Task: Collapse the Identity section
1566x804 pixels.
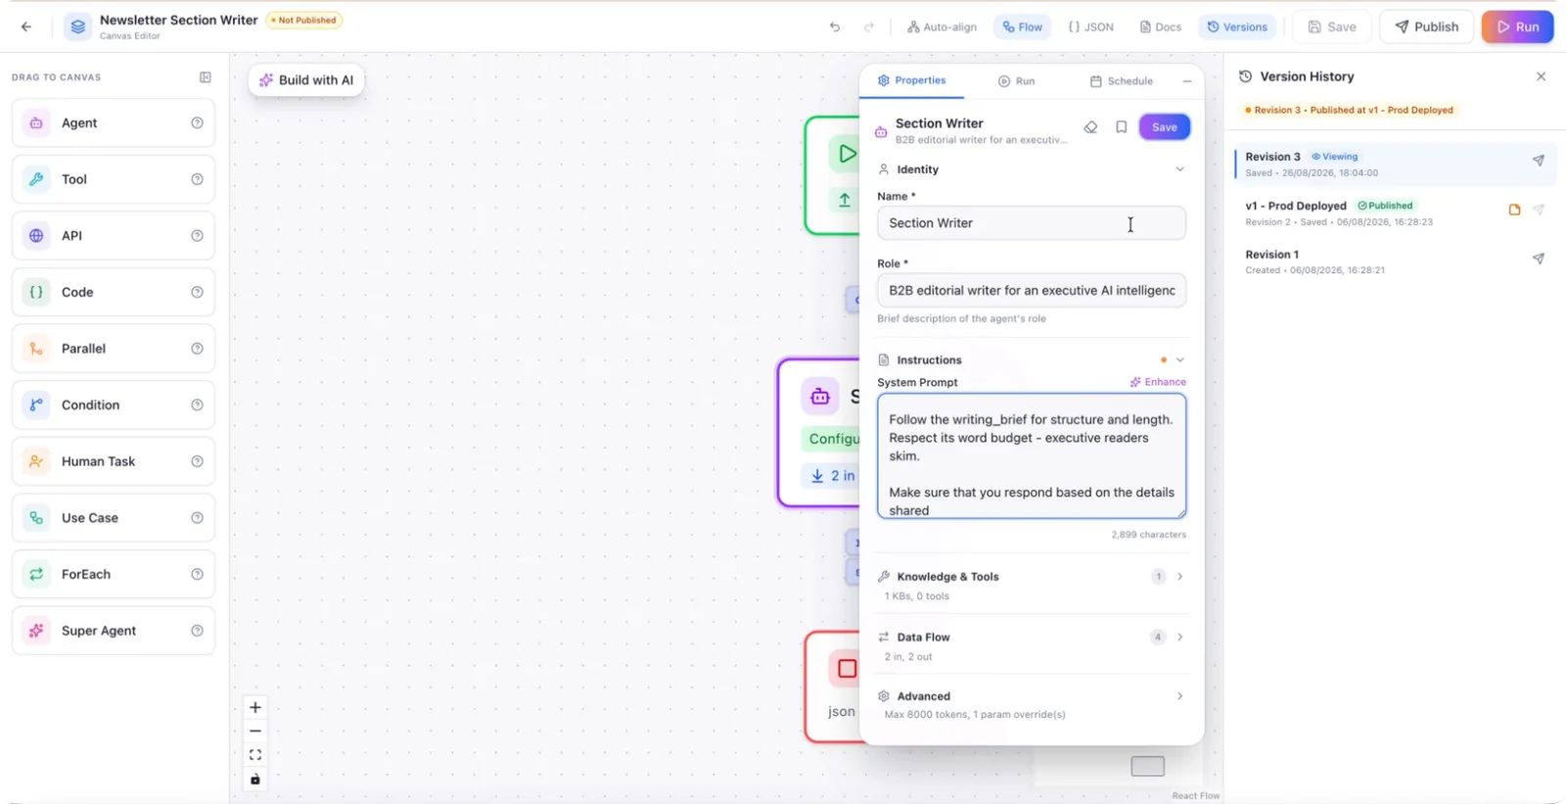Action: (x=1179, y=169)
